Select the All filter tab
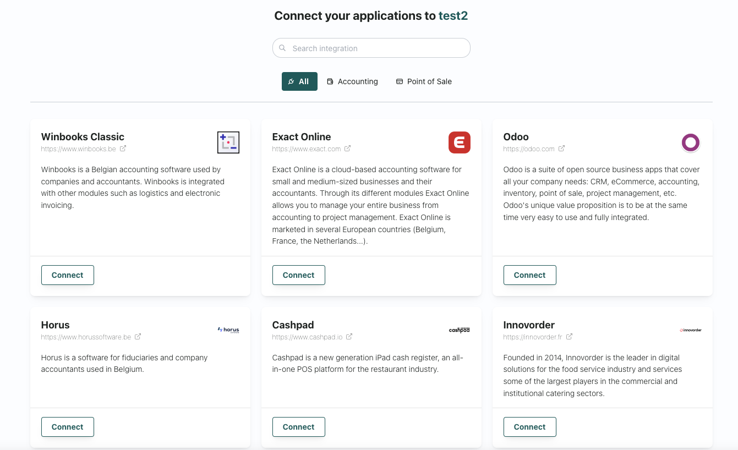This screenshot has height=450, width=738. pyautogui.click(x=299, y=81)
